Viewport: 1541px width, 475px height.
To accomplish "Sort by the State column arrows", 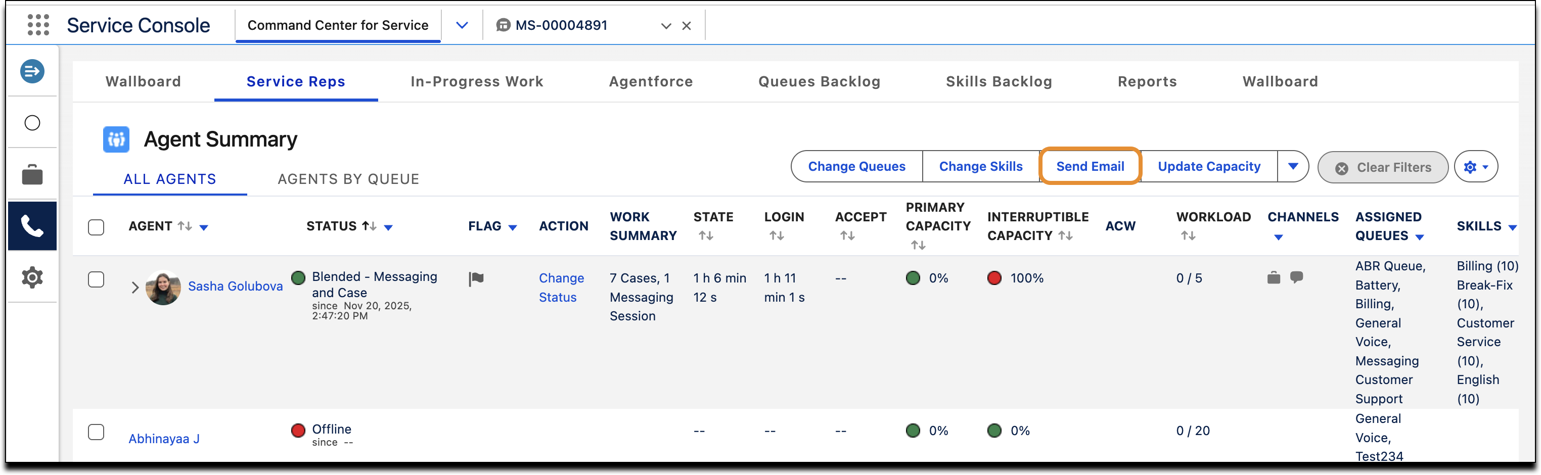I will click(706, 235).
